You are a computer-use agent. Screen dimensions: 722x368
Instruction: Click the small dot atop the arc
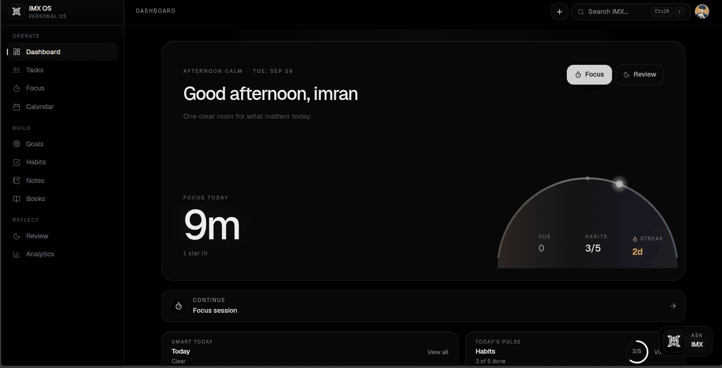point(588,178)
